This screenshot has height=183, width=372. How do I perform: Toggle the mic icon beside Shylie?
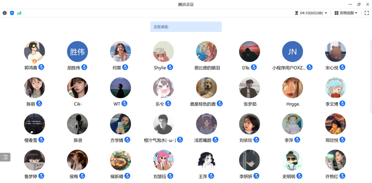point(170,67)
